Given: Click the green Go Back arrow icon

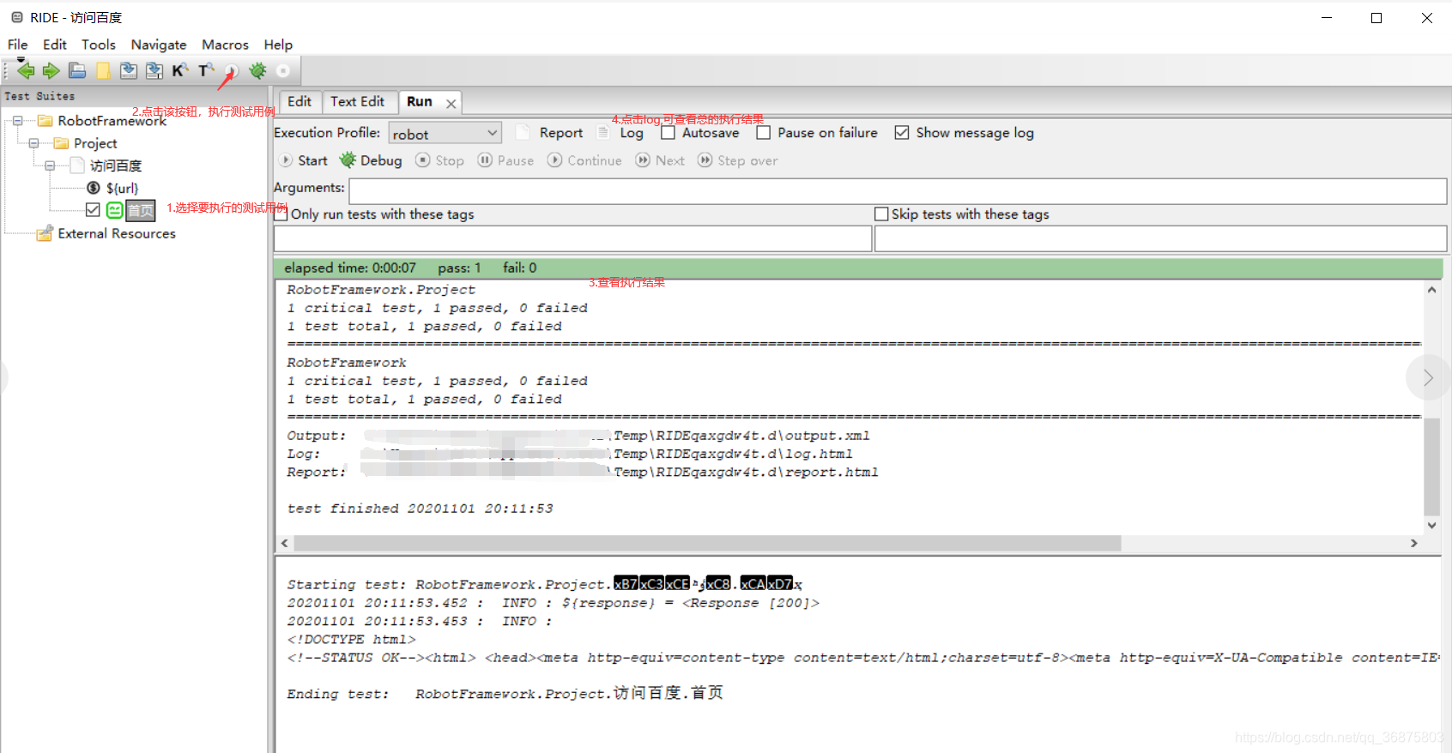Looking at the screenshot, I should [26, 71].
